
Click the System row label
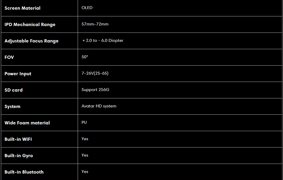pos(12,107)
